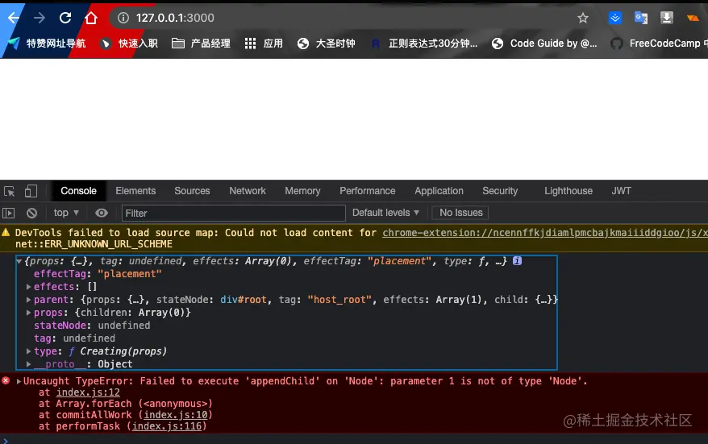Screen dimensions: 708x444
Task: Go forward to the next page
Action: point(40,18)
